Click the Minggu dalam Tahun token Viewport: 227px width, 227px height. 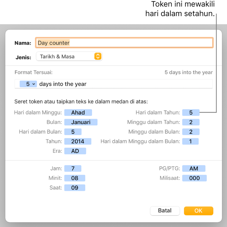click(191, 122)
